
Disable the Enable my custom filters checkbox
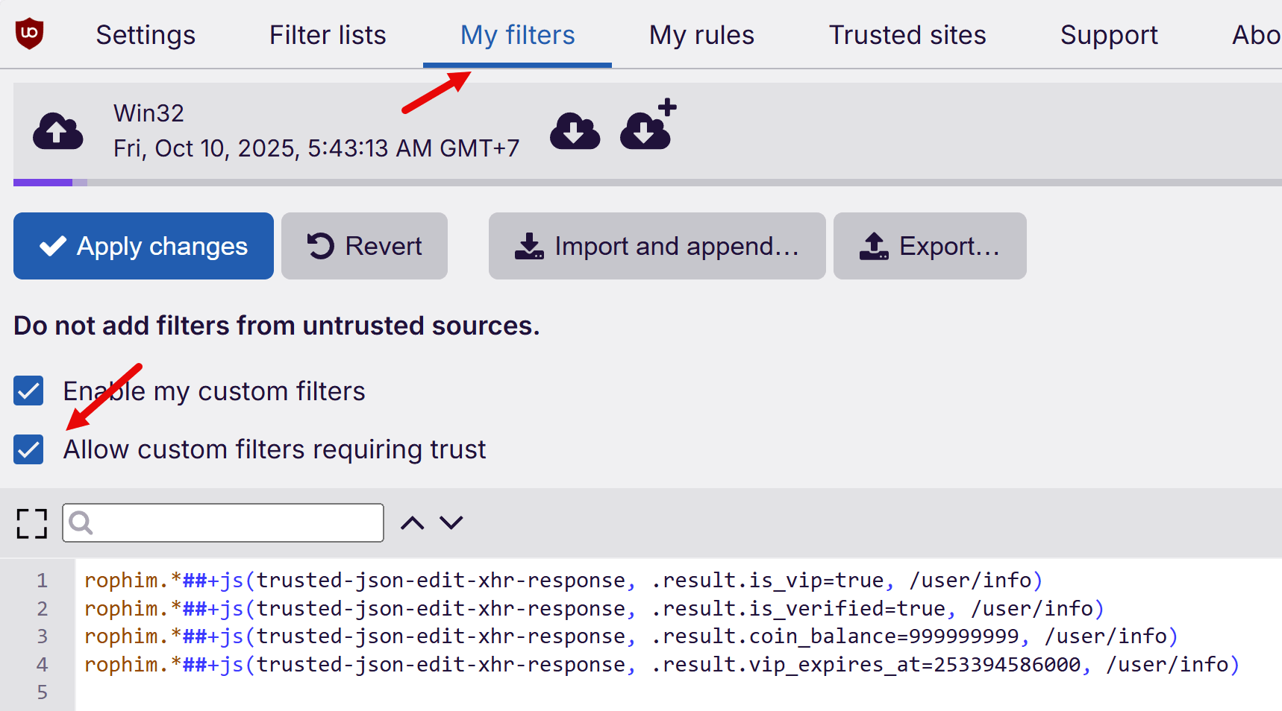coord(28,391)
